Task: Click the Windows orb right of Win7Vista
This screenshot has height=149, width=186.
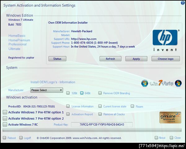Action: click(x=178, y=83)
